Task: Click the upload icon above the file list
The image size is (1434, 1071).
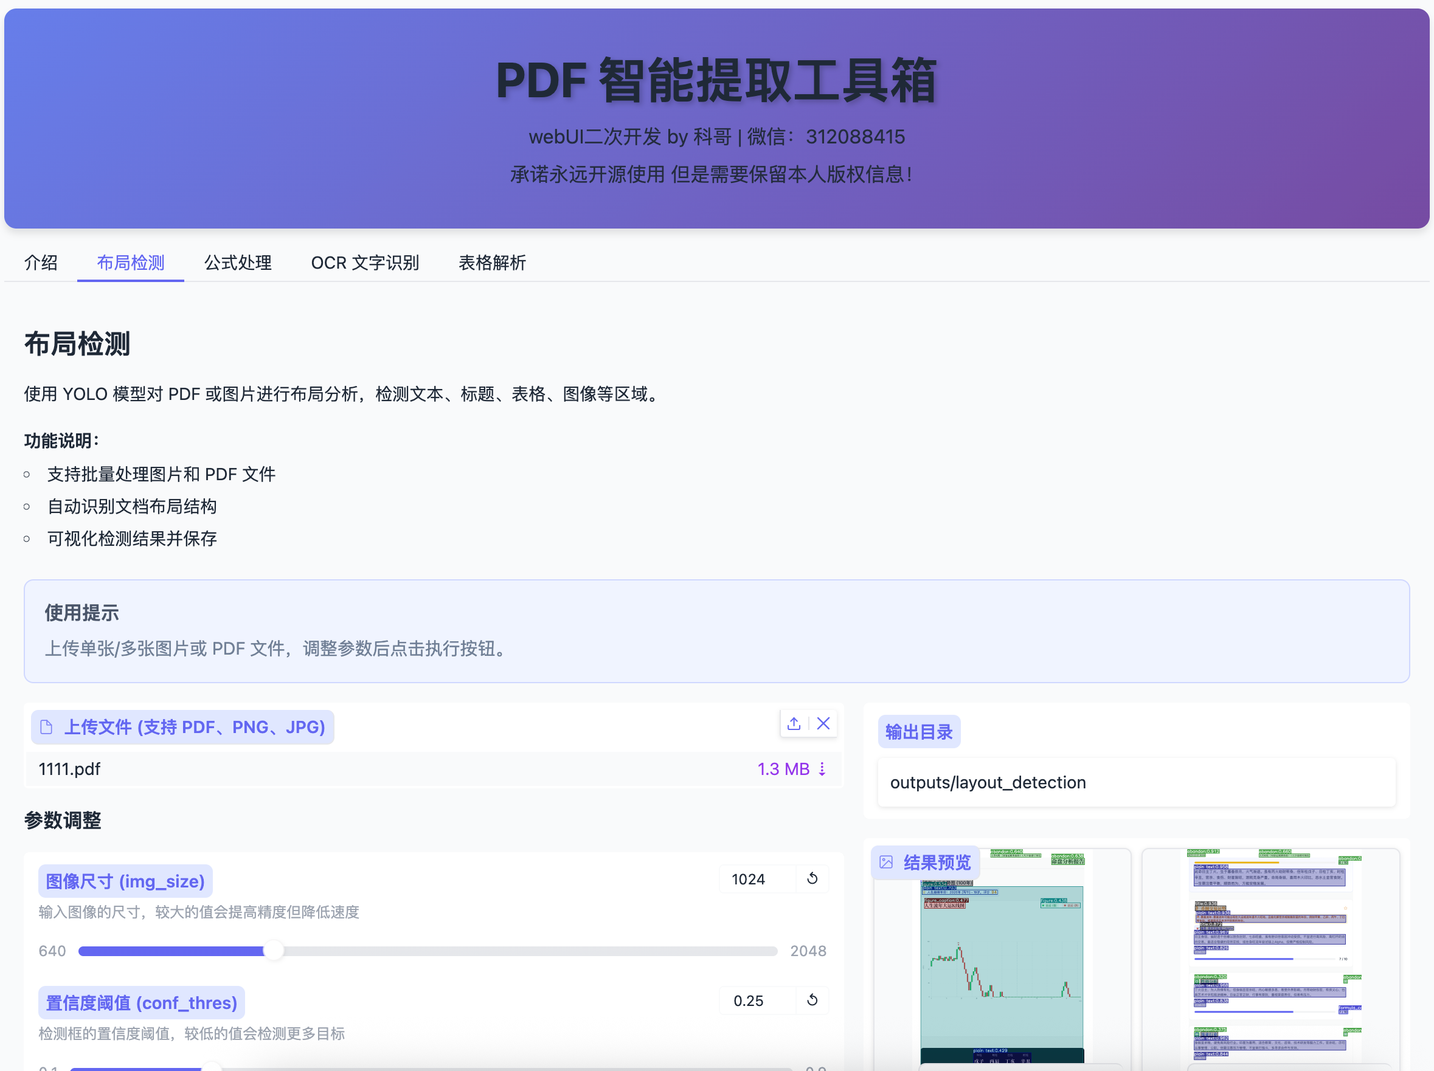Action: pyautogui.click(x=794, y=724)
